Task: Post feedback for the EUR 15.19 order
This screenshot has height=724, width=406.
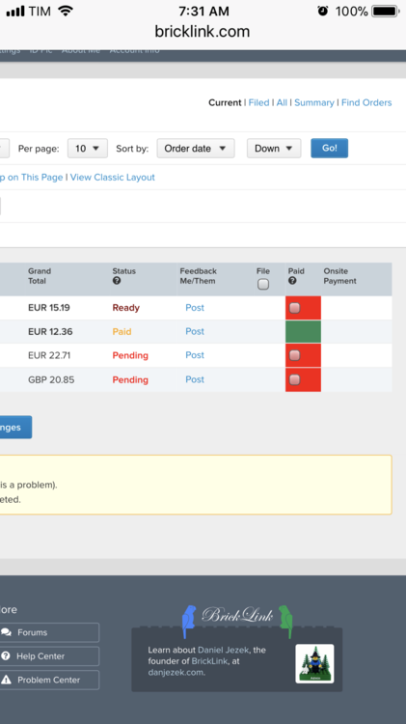Action: [x=195, y=308]
